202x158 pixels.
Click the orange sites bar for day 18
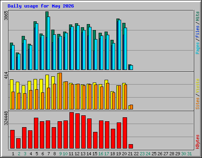pyautogui.click(x=114, y=101)
